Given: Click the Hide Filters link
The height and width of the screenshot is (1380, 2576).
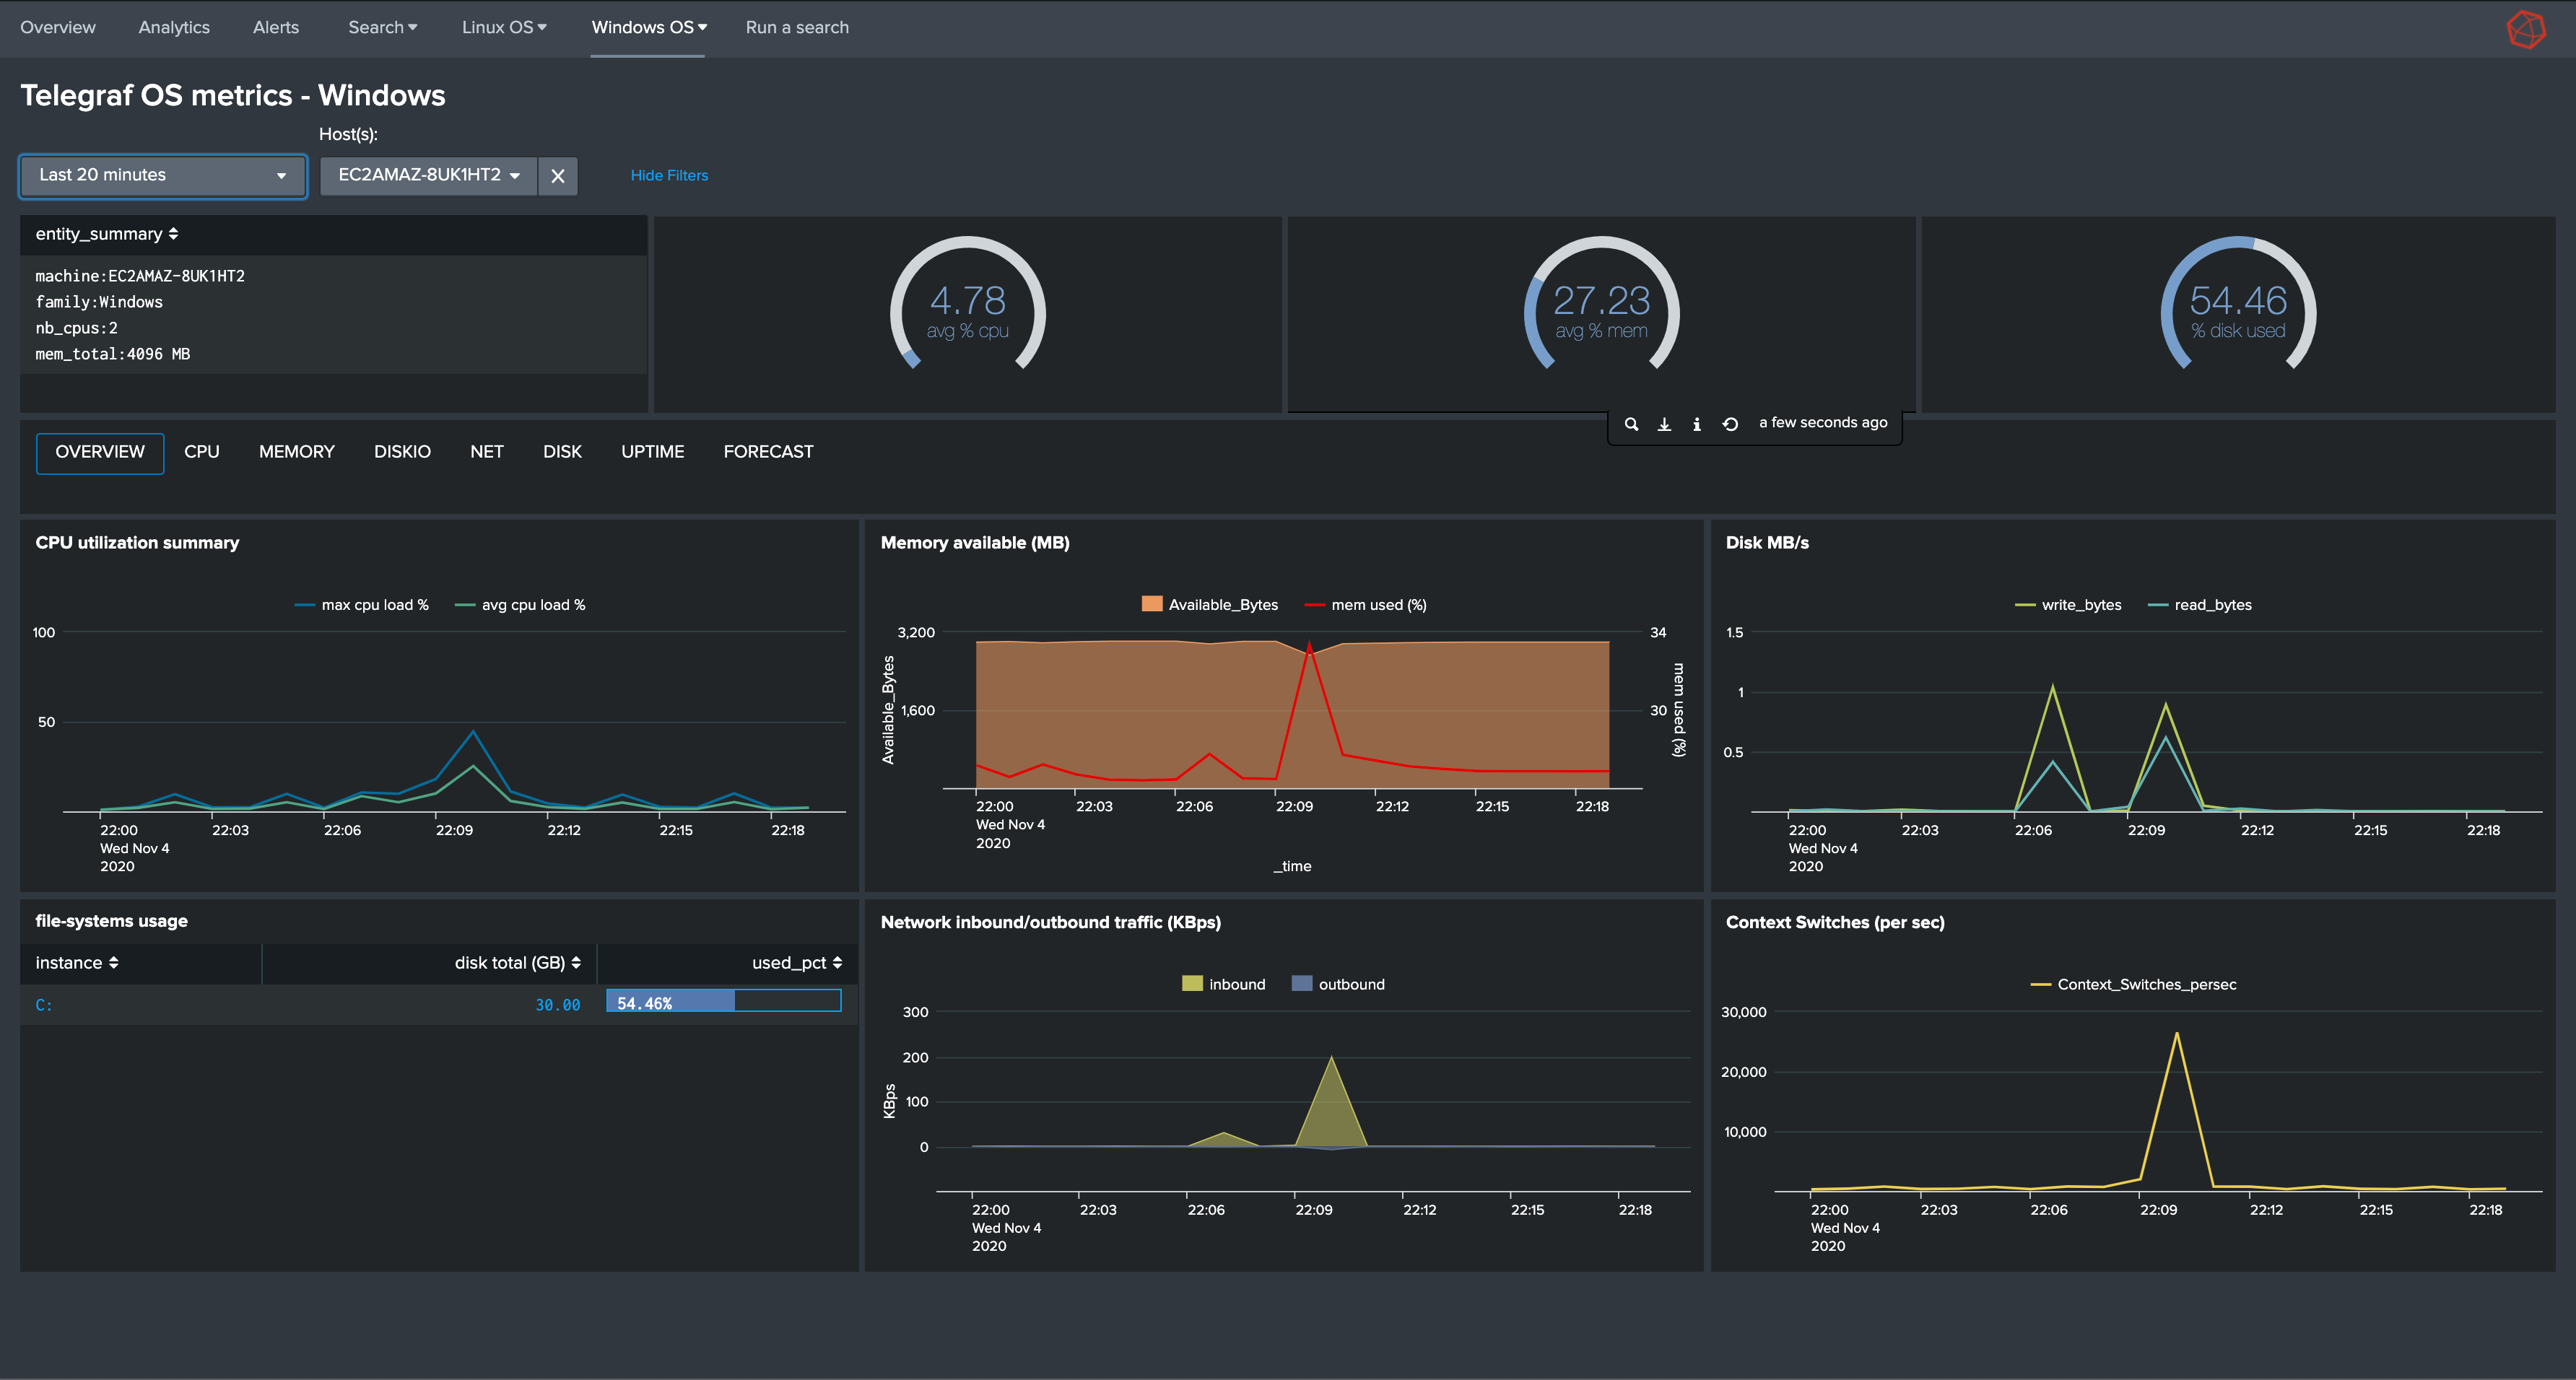Looking at the screenshot, I should point(669,176).
